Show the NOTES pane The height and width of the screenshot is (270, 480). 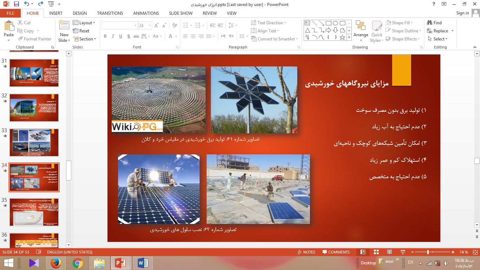click(x=306, y=252)
